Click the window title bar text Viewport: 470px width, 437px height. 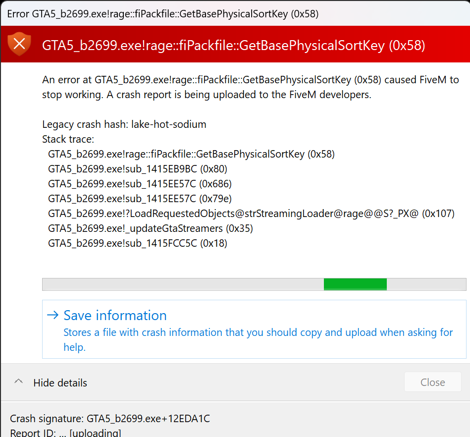pos(162,13)
